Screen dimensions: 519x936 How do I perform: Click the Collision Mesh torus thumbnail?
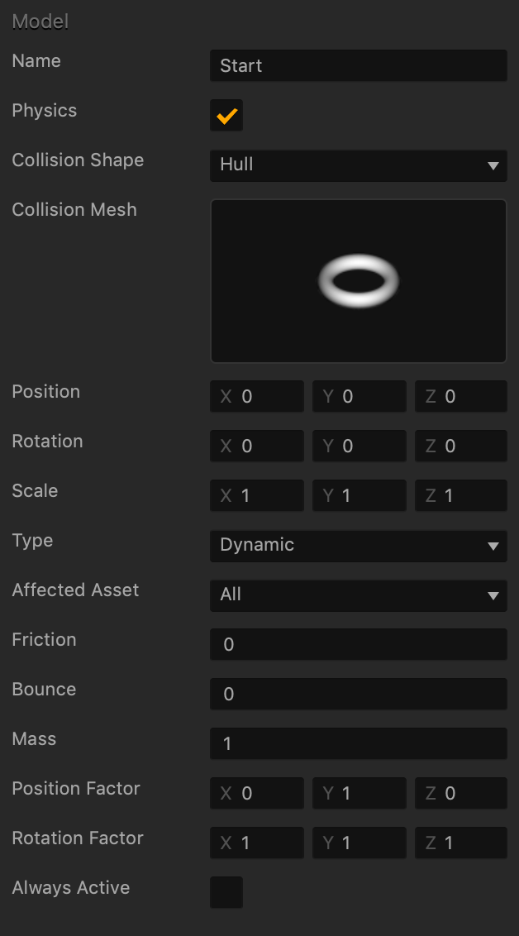click(359, 281)
